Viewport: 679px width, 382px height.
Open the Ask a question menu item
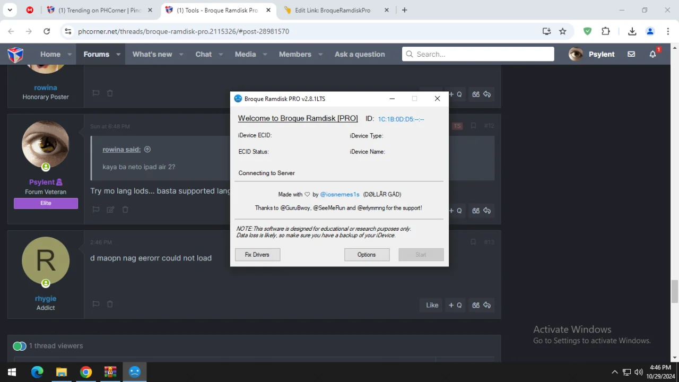(x=360, y=54)
